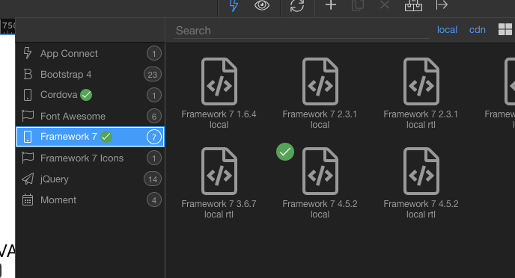The image size is (515, 278).
Task: Click the Framework 7 Icons flag icon
Action: click(28, 158)
